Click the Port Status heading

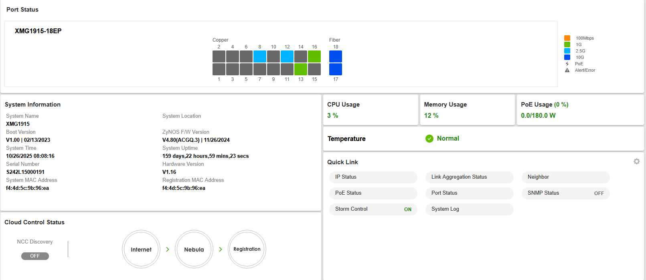[22, 10]
